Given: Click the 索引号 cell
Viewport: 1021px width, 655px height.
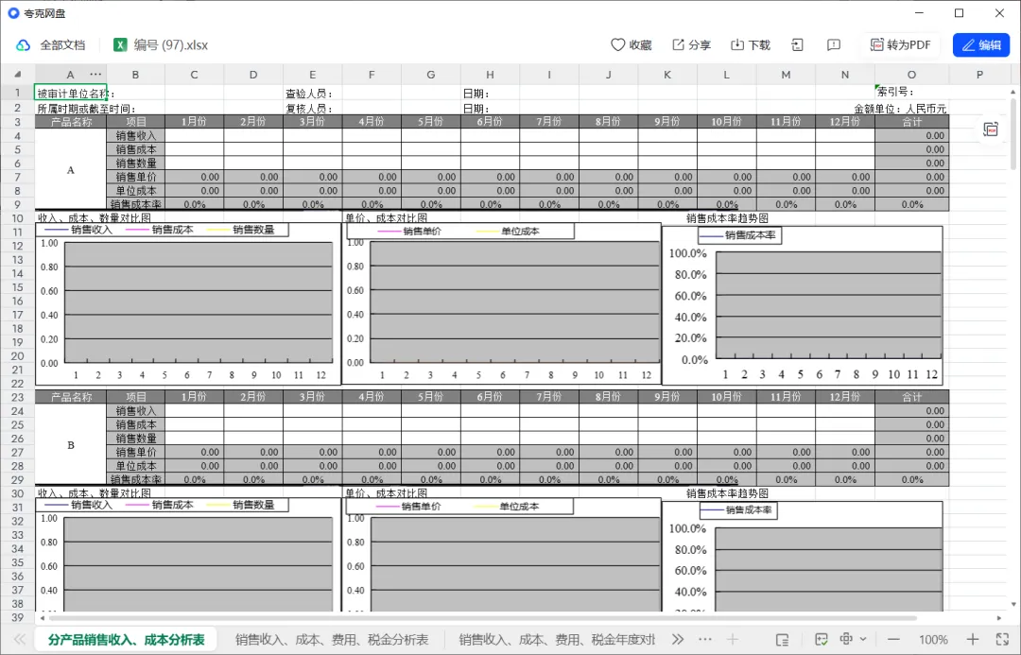Looking at the screenshot, I should [x=911, y=93].
